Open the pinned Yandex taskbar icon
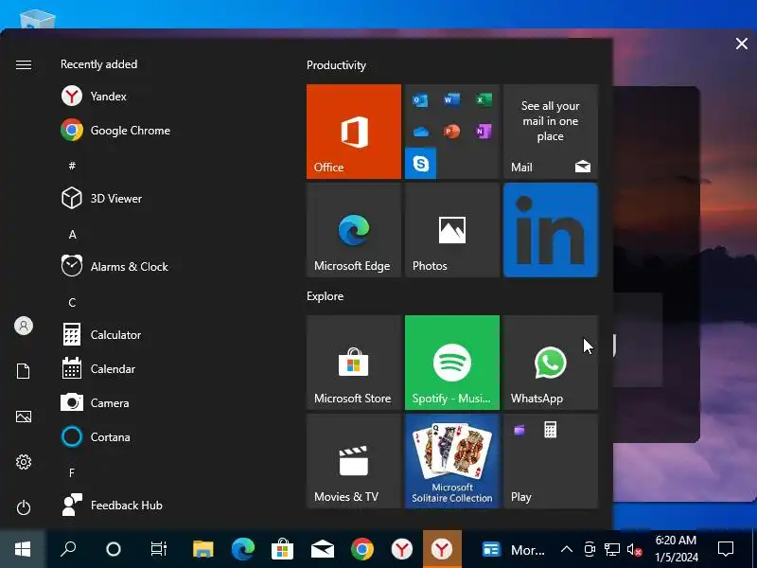The width and height of the screenshot is (757, 568). point(401,549)
